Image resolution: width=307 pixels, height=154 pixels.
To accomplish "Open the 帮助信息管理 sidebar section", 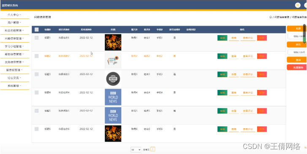I will point(14,54).
